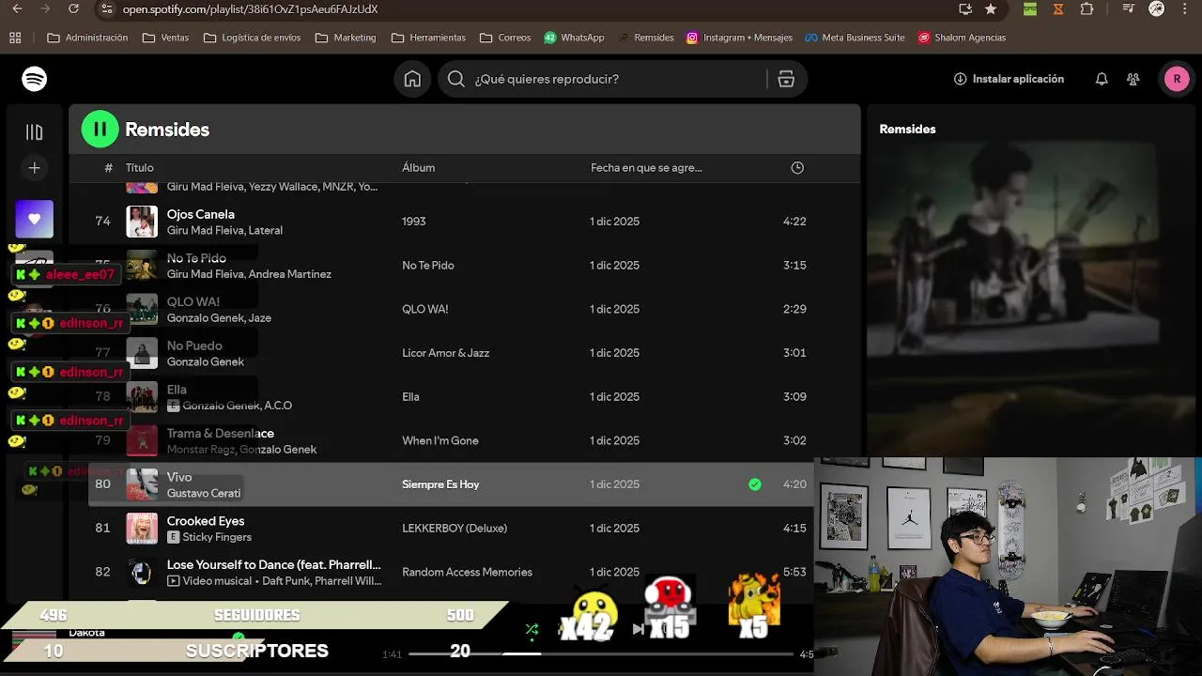Viewport: 1202px width, 676px height.
Task: Open Random Access Memories album link
Action: (468, 572)
